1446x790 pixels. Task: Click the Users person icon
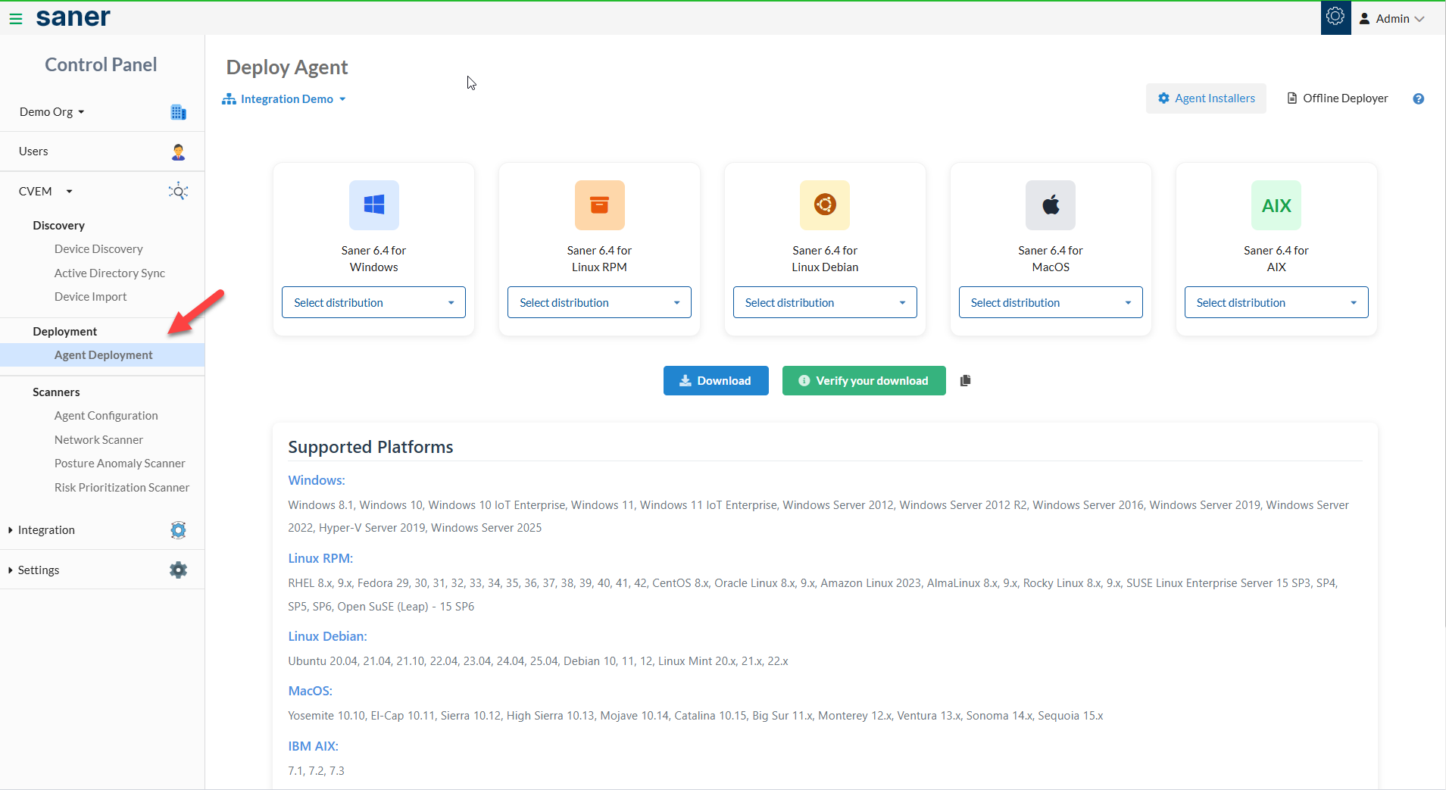(x=179, y=151)
